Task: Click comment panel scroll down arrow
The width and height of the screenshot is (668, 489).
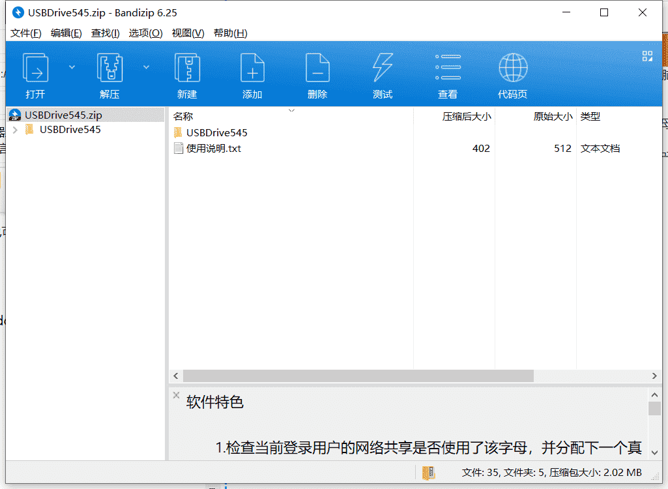Action: (654, 452)
